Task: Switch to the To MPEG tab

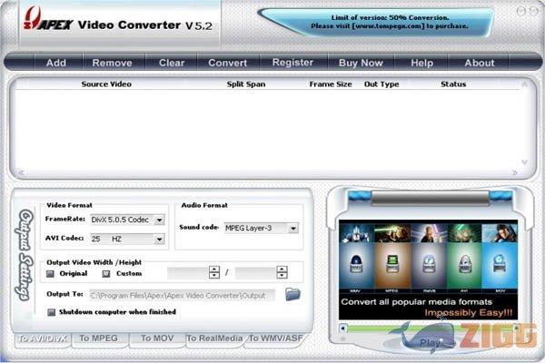Action: pos(99,338)
